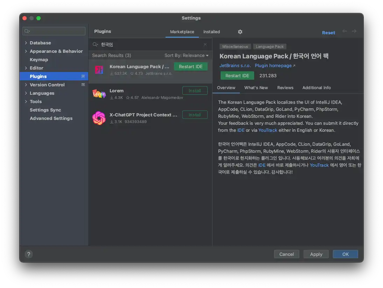Click the Language Pack tag
The height and width of the screenshot is (288, 383).
click(270, 46)
